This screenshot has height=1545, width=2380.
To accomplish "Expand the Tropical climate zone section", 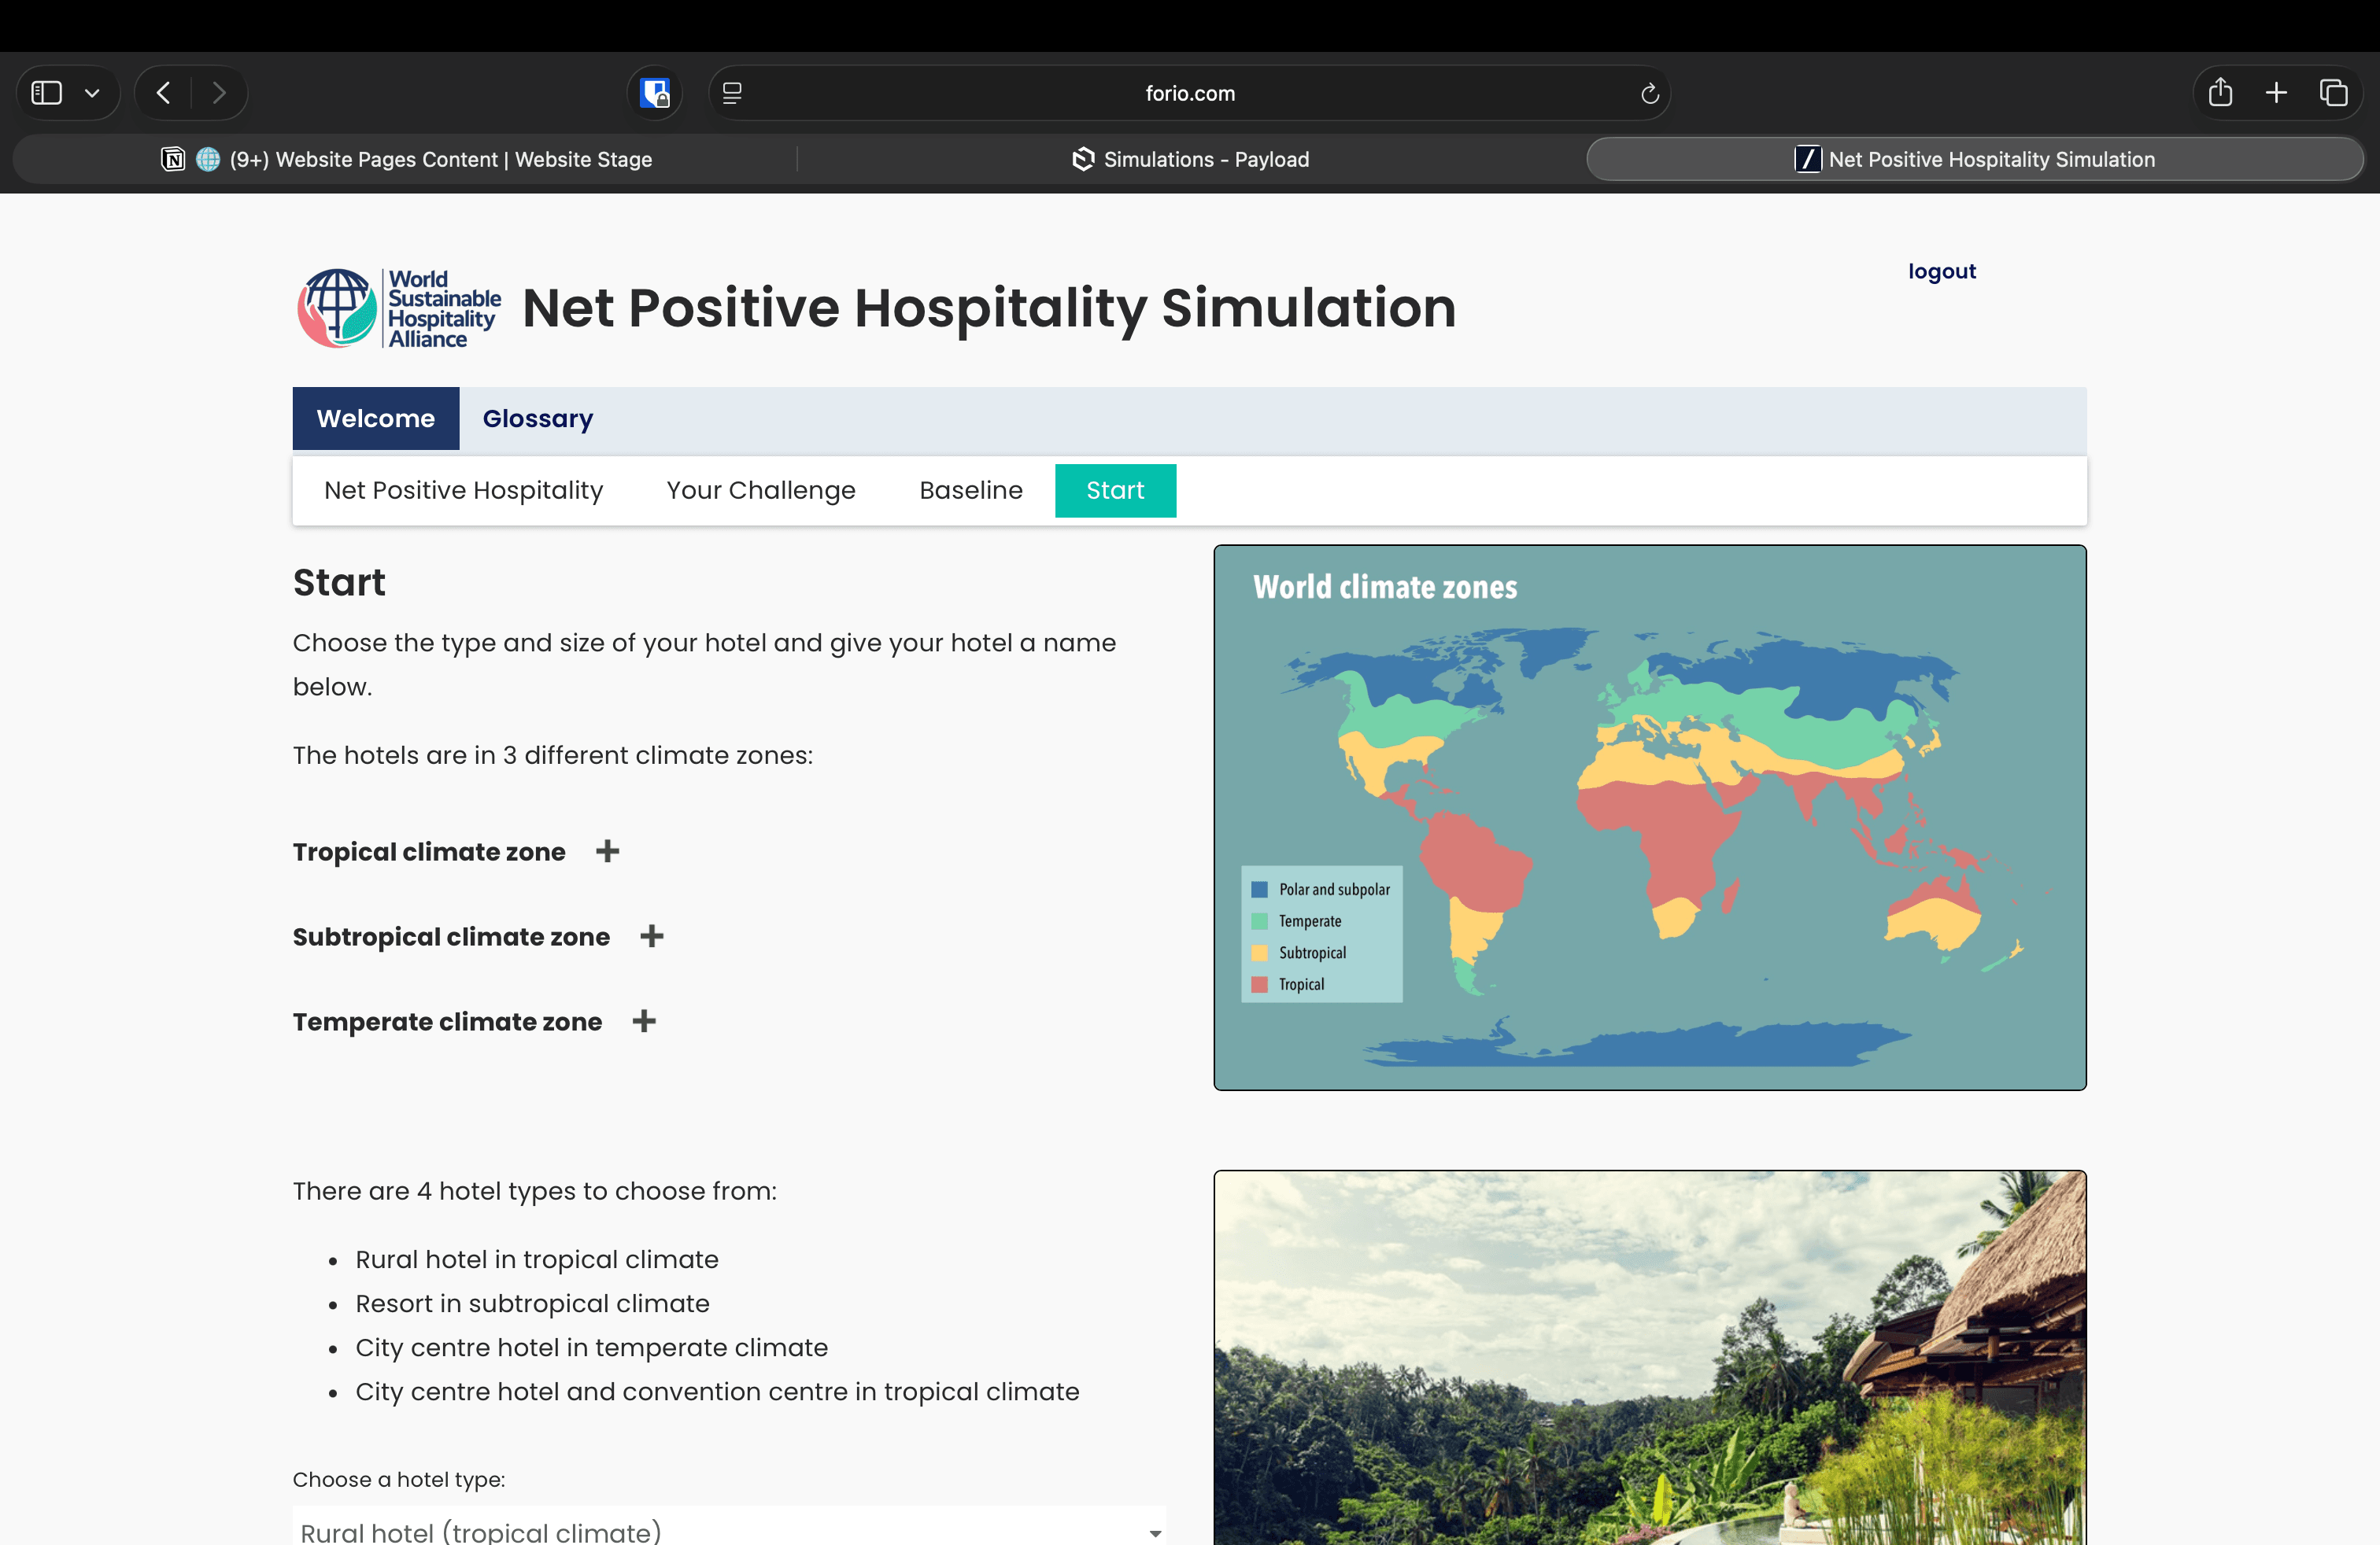I will pyautogui.click(x=607, y=851).
